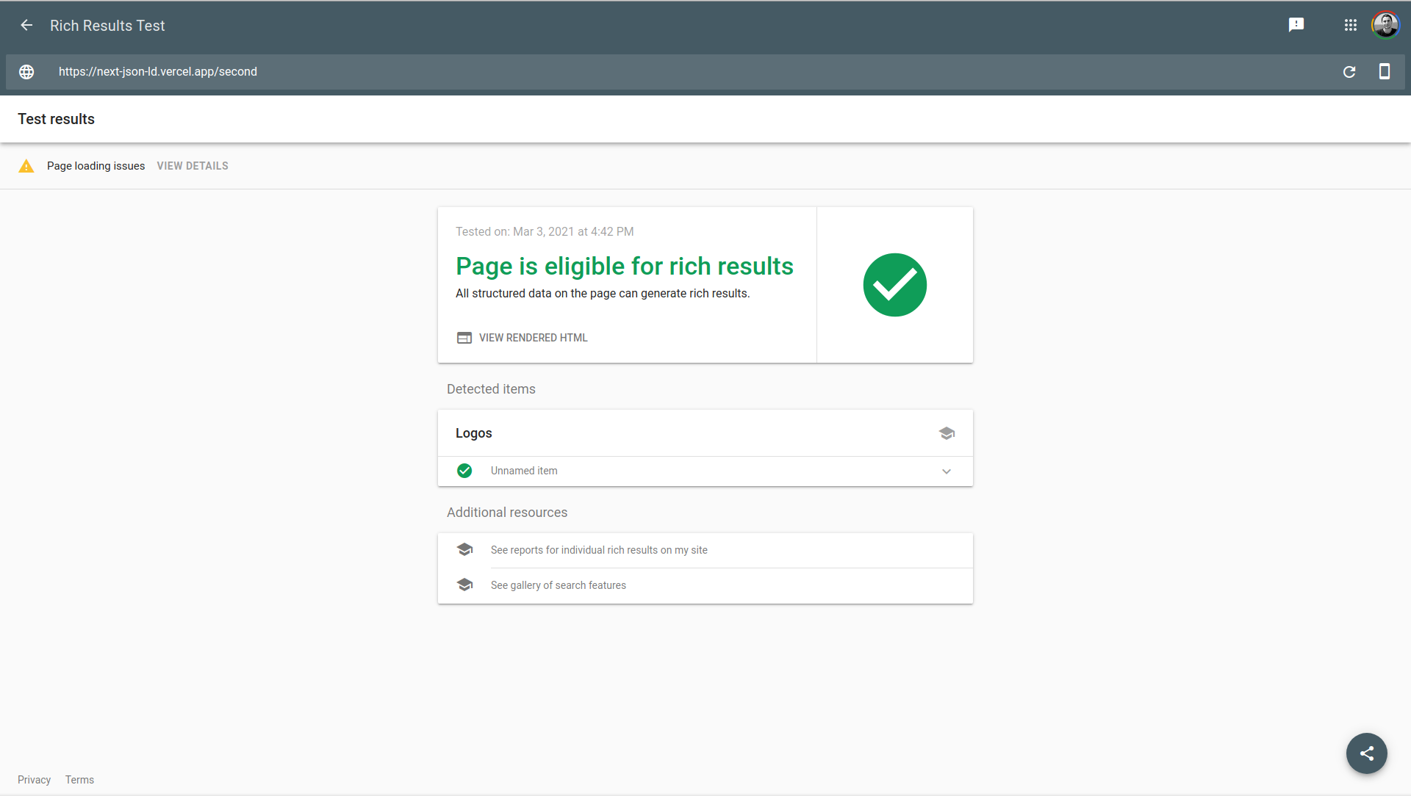This screenshot has width=1411, height=796.
Task: Open your Google account profile picture
Action: (x=1386, y=24)
